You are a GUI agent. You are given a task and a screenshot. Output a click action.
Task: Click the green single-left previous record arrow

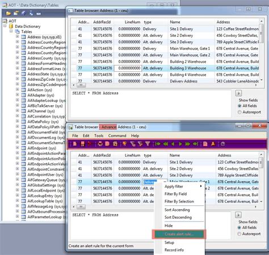[173, 144]
